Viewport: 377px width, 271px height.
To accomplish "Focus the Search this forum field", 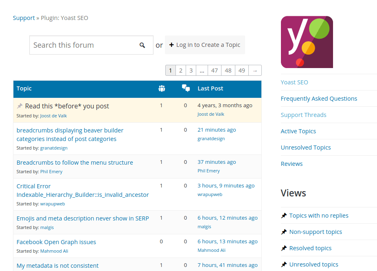I will [91, 45].
